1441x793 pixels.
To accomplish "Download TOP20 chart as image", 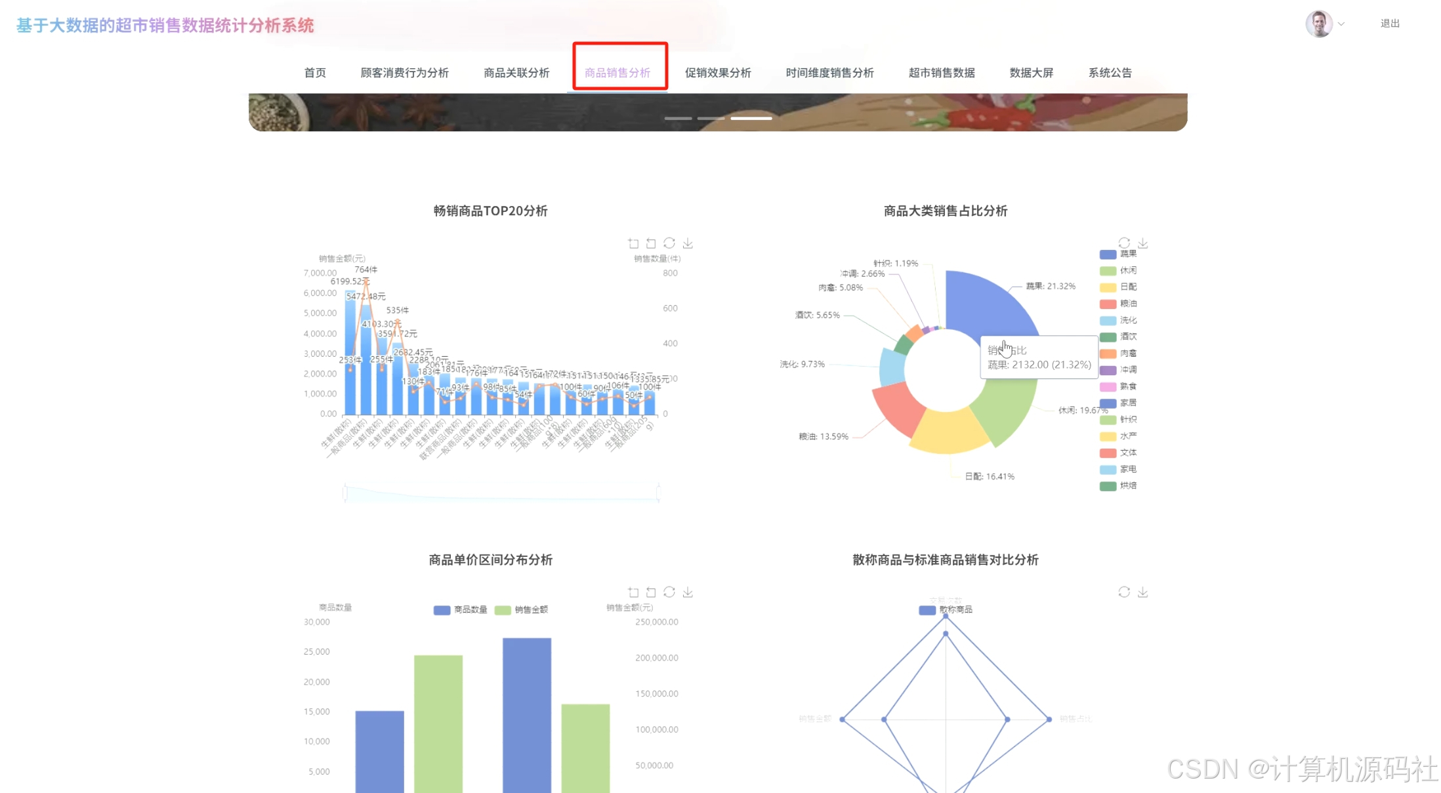I will pyautogui.click(x=688, y=243).
